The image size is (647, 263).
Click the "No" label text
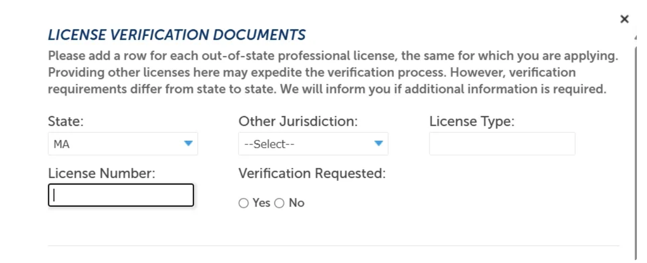297,203
